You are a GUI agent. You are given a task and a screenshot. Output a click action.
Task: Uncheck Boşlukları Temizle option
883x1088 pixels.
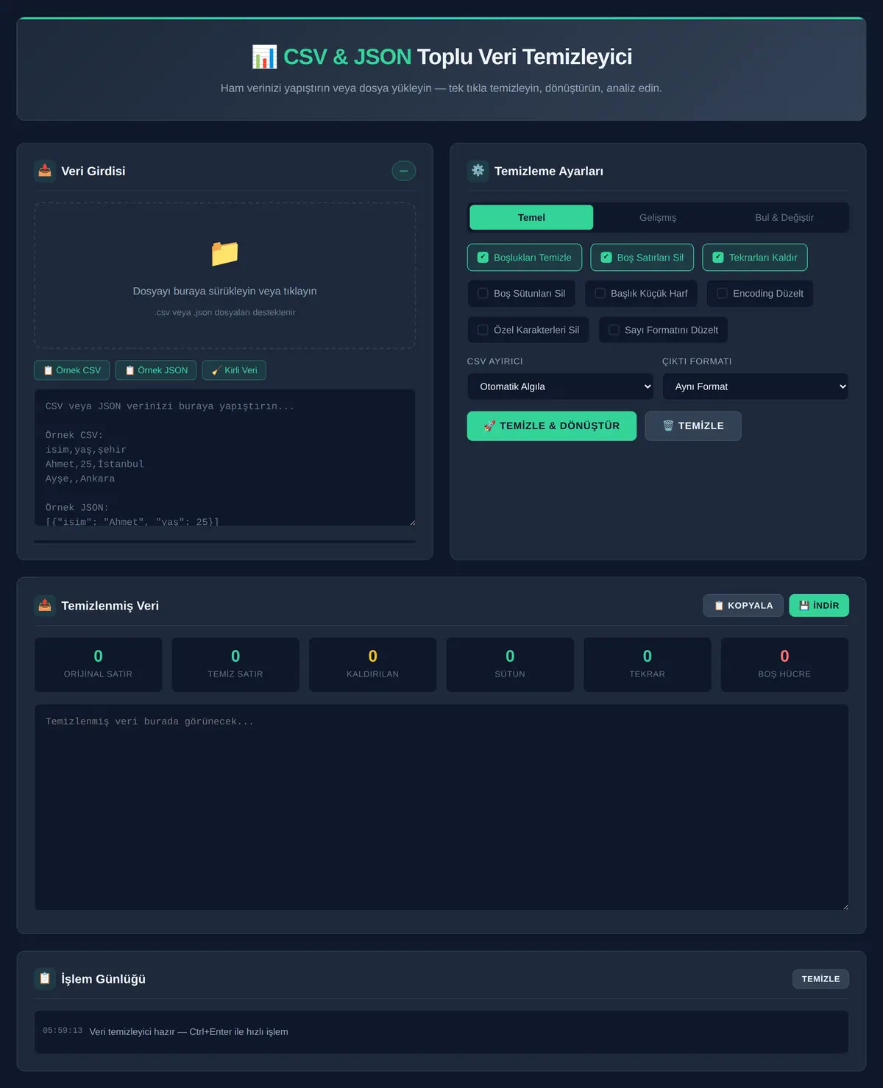(525, 258)
